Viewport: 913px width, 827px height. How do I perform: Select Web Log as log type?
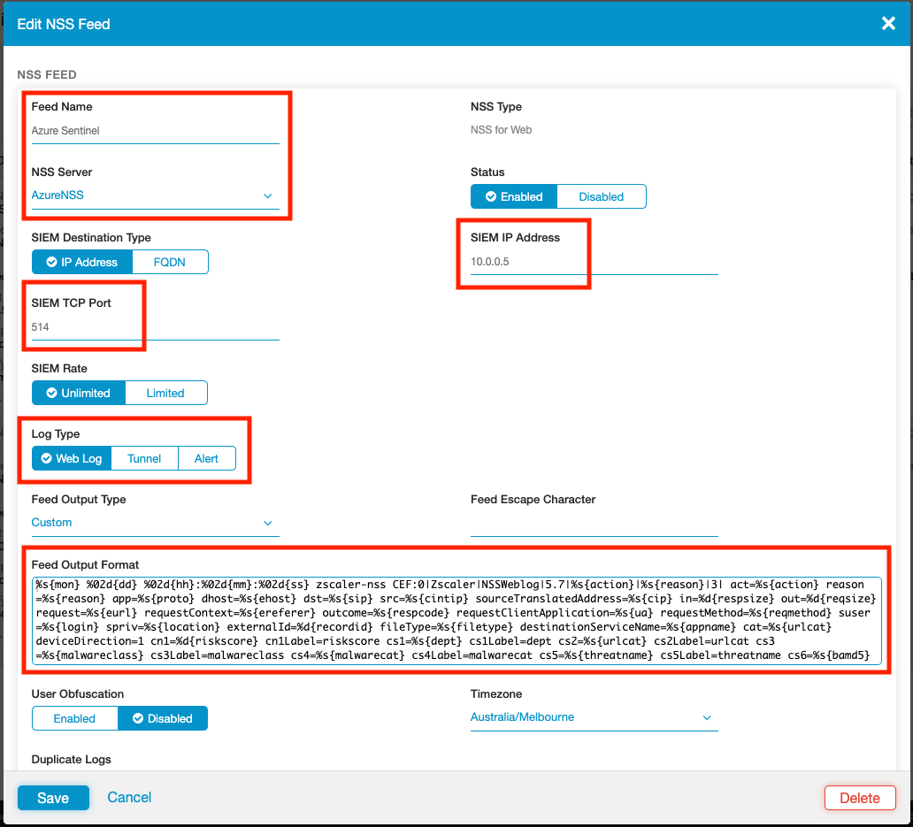[72, 458]
